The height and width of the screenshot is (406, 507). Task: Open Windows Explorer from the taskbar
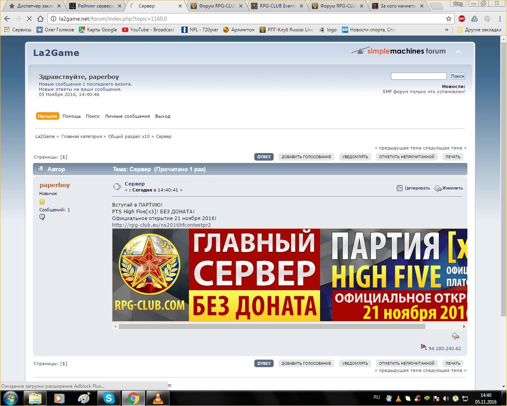[x=35, y=398]
